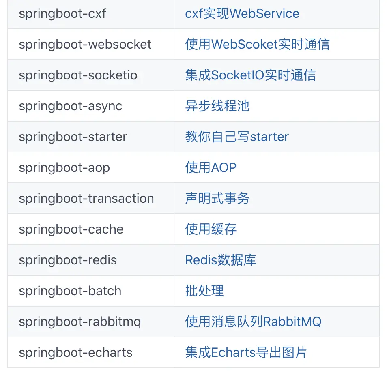Click the 集成Echarts导出图片 link
This screenshot has height=373, width=387.
246,352
